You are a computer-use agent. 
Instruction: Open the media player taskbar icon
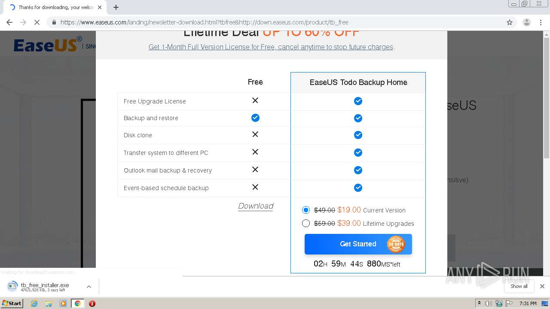coord(63,303)
